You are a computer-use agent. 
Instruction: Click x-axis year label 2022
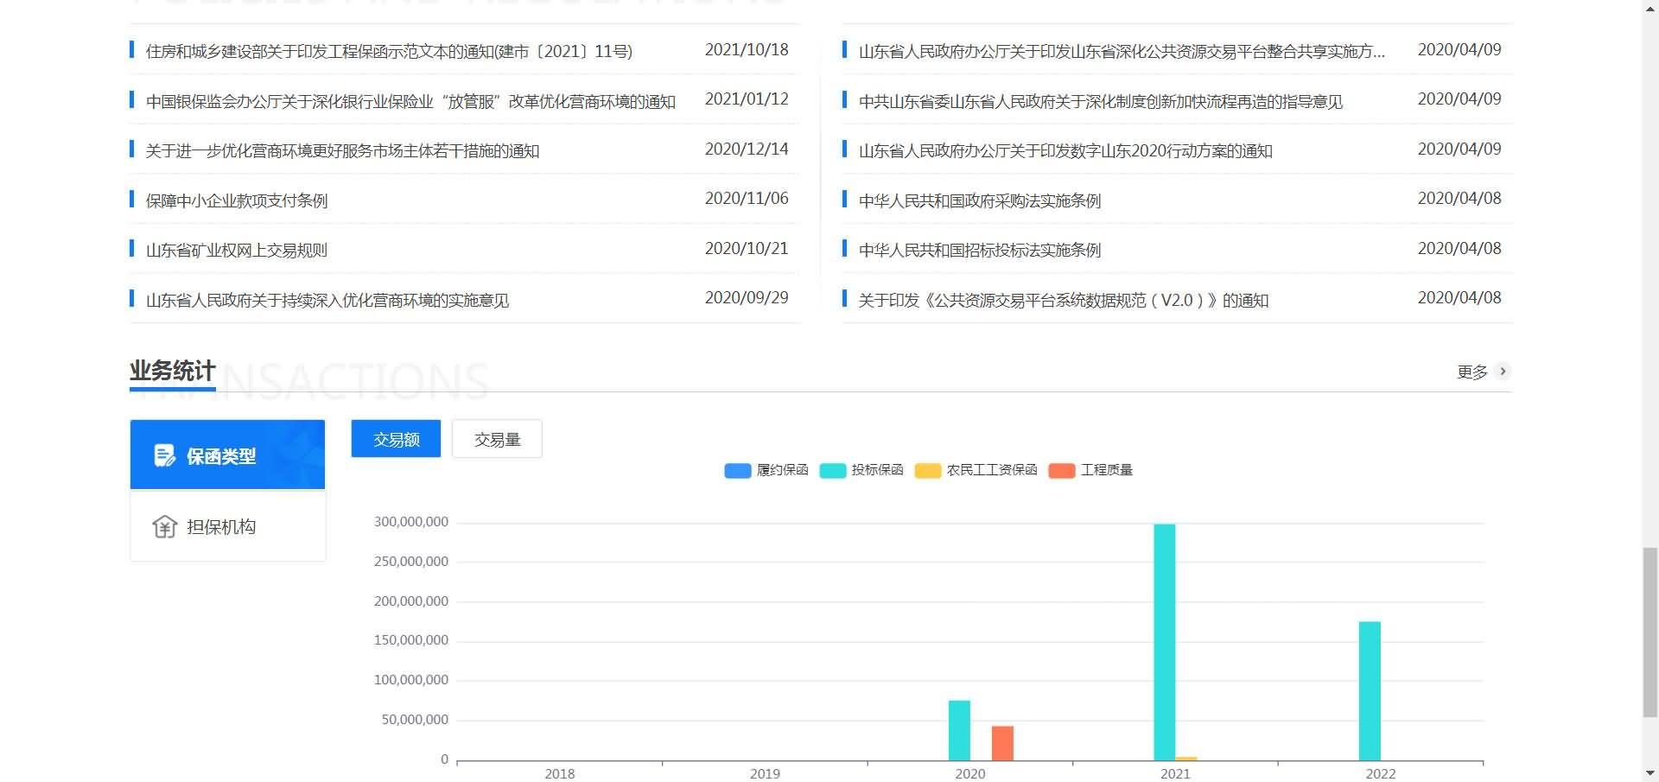(1380, 773)
